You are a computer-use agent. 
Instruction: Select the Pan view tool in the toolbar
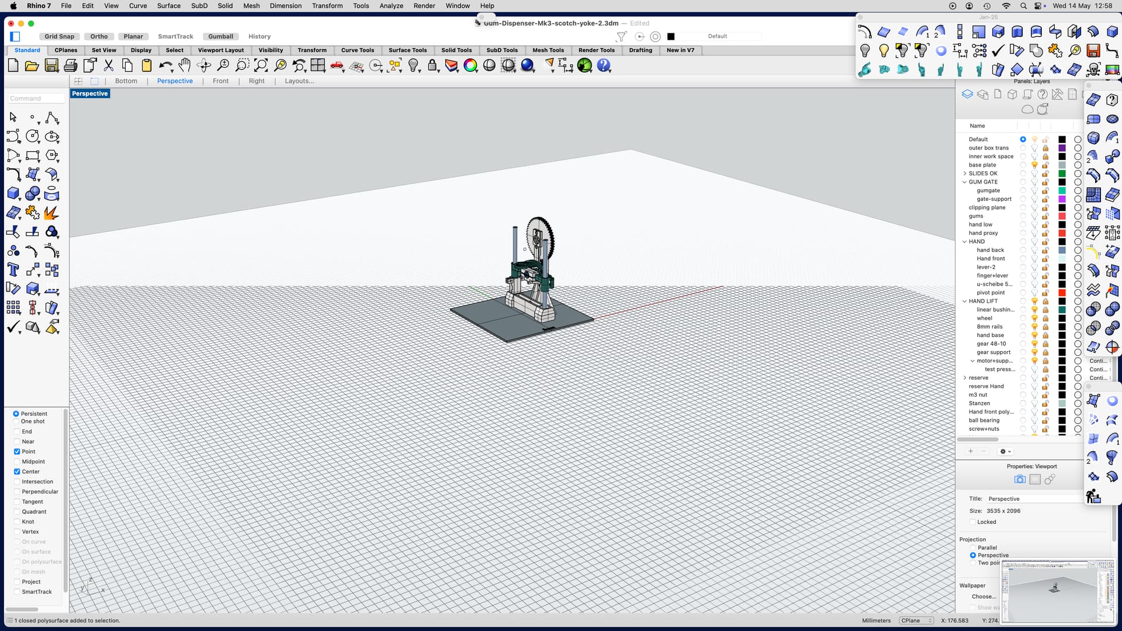[184, 66]
